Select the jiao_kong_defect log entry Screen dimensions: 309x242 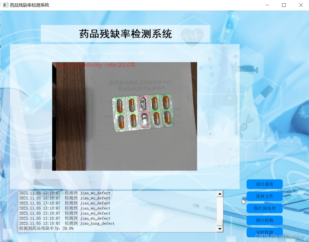click(66, 223)
